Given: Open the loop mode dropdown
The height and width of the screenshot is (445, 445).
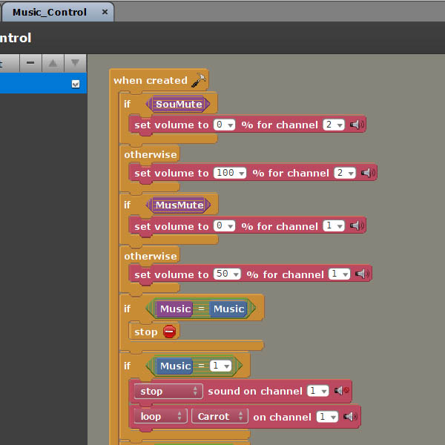Looking at the screenshot, I should pyautogui.click(x=160, y=417).
